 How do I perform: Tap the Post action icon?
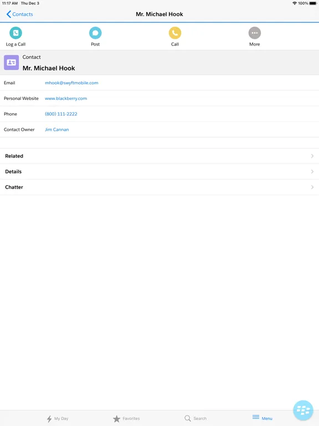pyautogui.click(x=95, y=33)
